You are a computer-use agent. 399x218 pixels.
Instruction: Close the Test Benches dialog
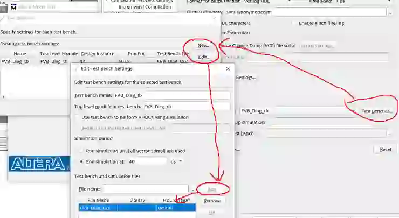tap(214, 18)
